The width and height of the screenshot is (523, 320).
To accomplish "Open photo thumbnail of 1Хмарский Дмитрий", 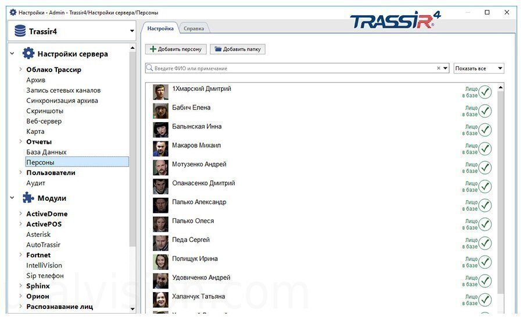I will 160,92.
